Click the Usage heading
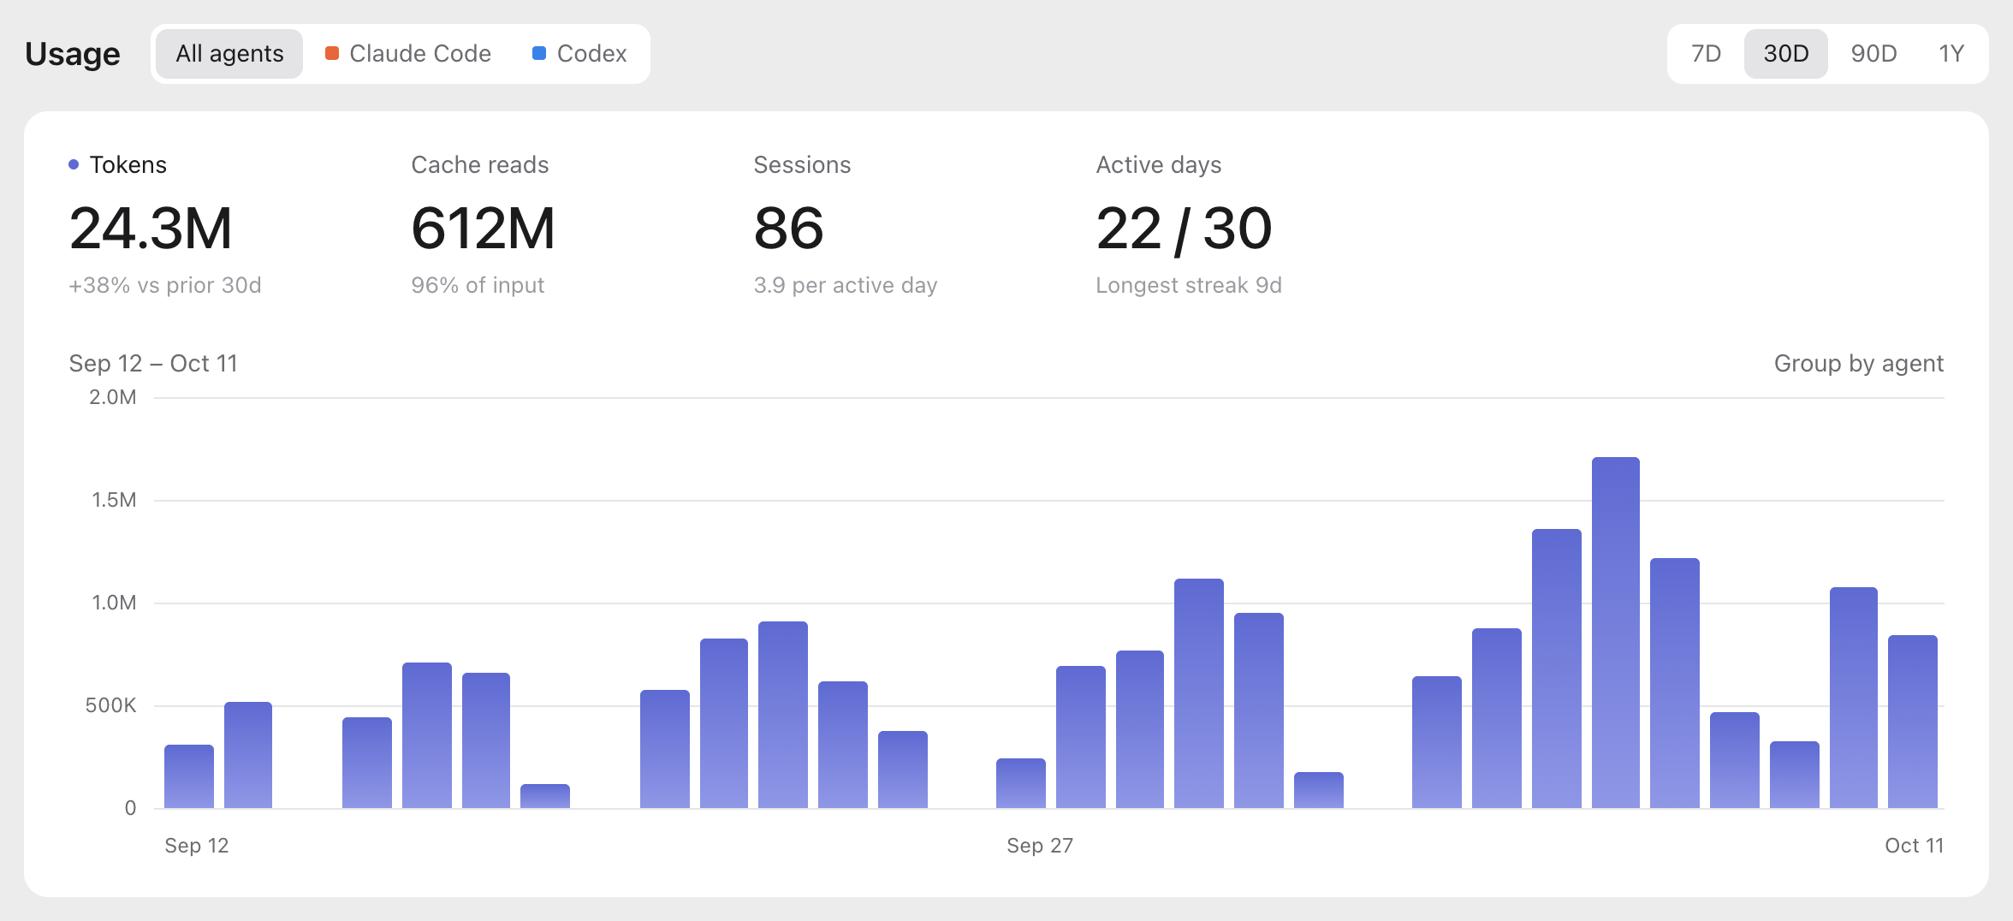Screen dimensions: 2013x921 pyautogui.click(x=73, y=54)
